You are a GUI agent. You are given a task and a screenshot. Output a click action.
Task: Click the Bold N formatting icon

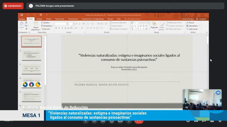56,28
